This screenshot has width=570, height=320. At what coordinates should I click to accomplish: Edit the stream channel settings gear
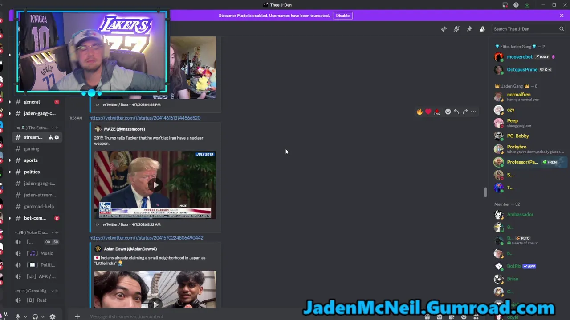coord(57,137)
